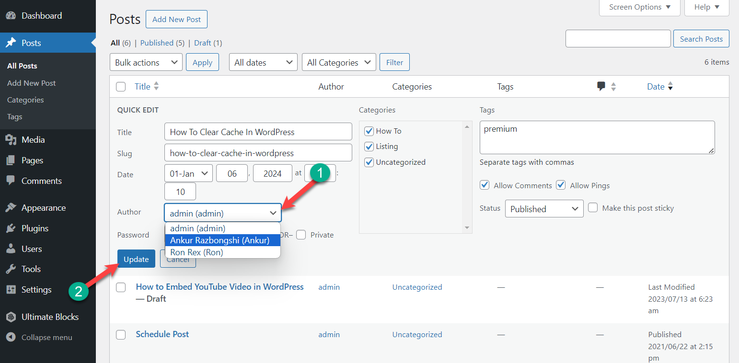Viewport: 739px width, 363px height.
Task: Select the Schedule Post row checkbox
Action: (x=121, y=334)
